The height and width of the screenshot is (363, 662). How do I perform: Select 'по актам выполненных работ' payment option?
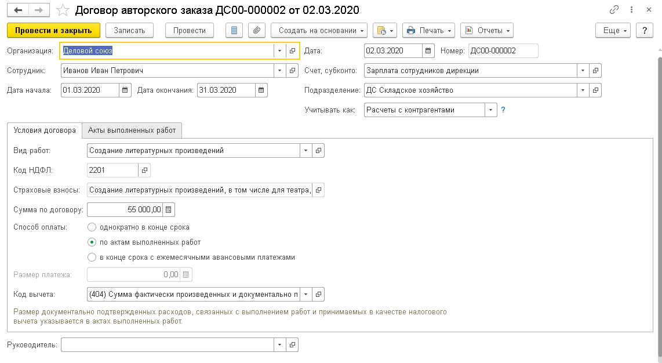tap(92, 242)
